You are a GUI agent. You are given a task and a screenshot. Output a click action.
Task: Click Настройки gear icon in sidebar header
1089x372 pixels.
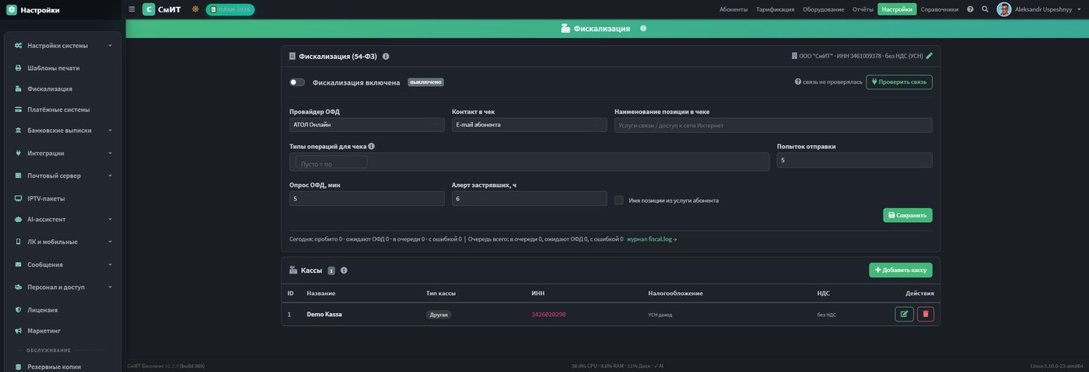point(12,10)
